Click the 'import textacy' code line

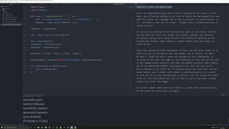[x=39, y=10]
